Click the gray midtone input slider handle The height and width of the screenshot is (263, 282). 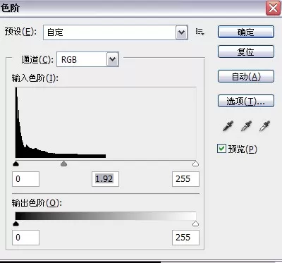click(63, 164)
